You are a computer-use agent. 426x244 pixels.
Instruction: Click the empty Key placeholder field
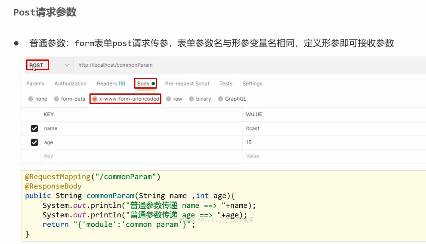tap(141, 156)
